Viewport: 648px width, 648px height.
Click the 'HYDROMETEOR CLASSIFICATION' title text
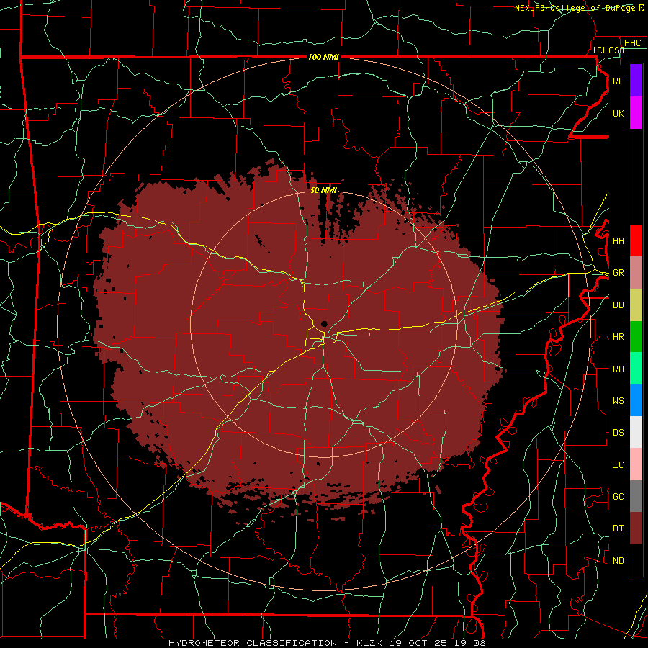(x=253, y=643)
